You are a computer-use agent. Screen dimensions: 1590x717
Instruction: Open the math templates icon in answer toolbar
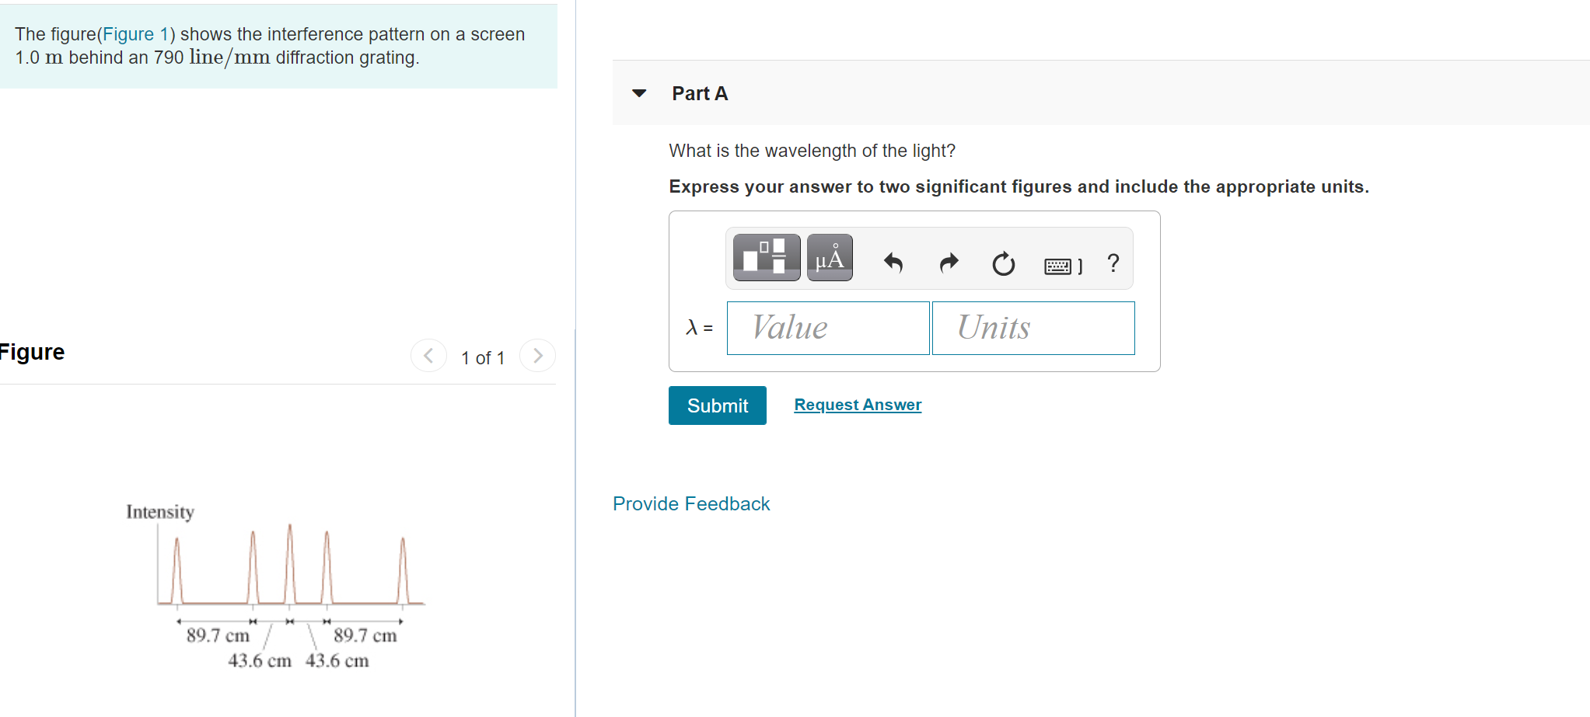(x=767, y=257)
